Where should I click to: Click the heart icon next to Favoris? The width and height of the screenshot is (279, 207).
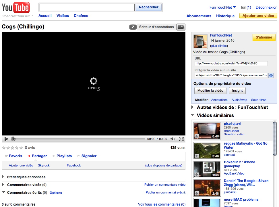click(x=6, y=156)
